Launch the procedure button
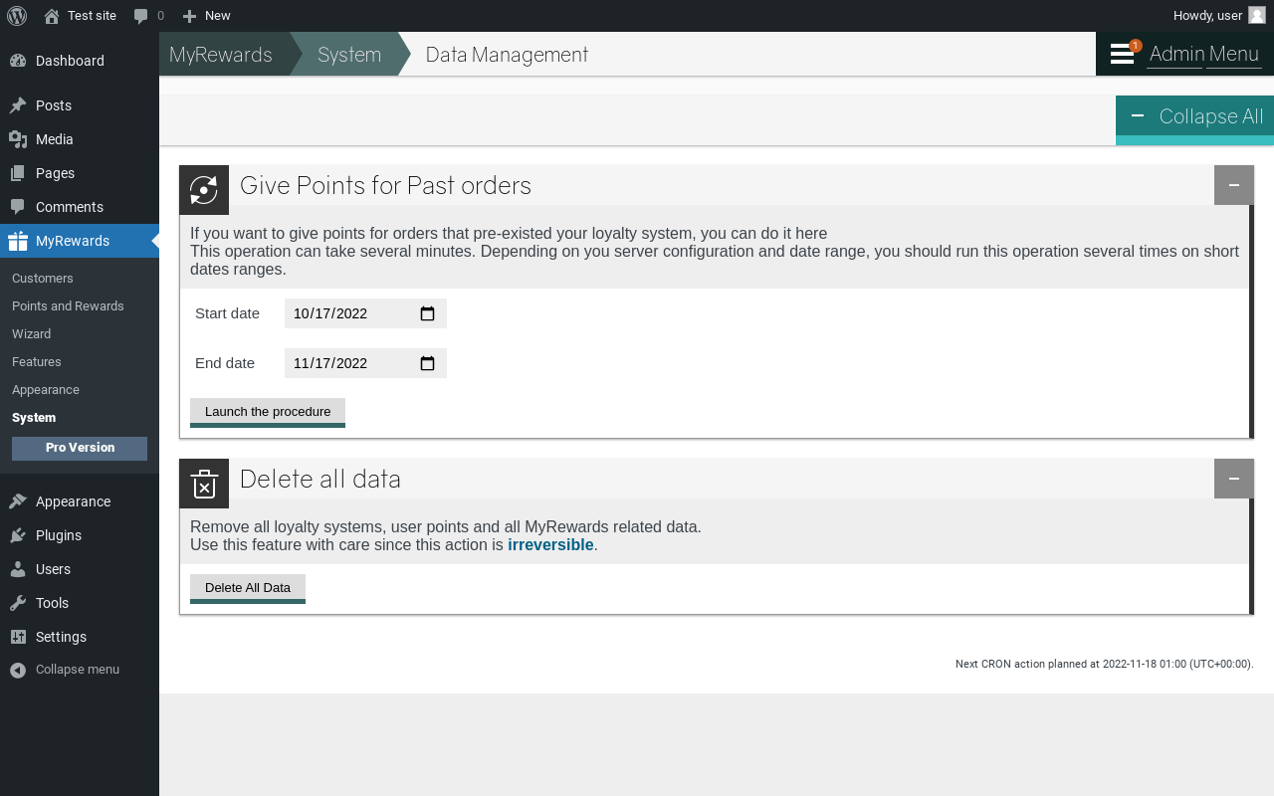 268,412
